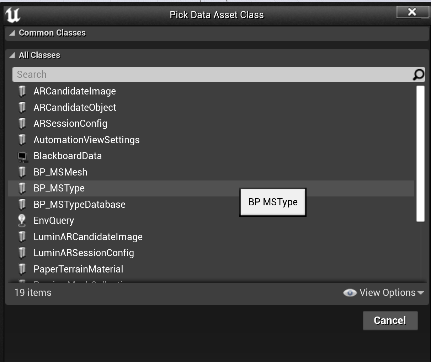Click the ARCandidateImage class icon
Image resolution: width=431 pixels, height=362 pixels.
22,91
